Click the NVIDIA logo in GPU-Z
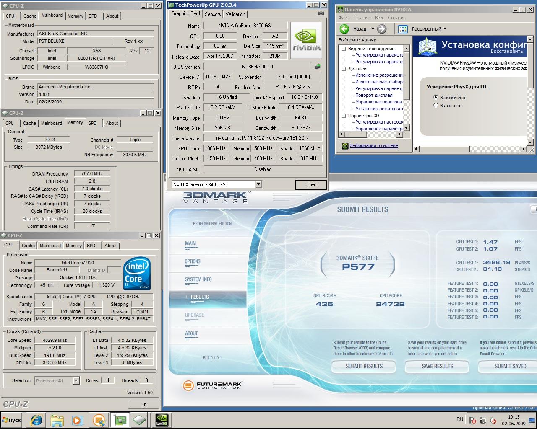The width and height of the screenshot is (537, 429). 306,41
